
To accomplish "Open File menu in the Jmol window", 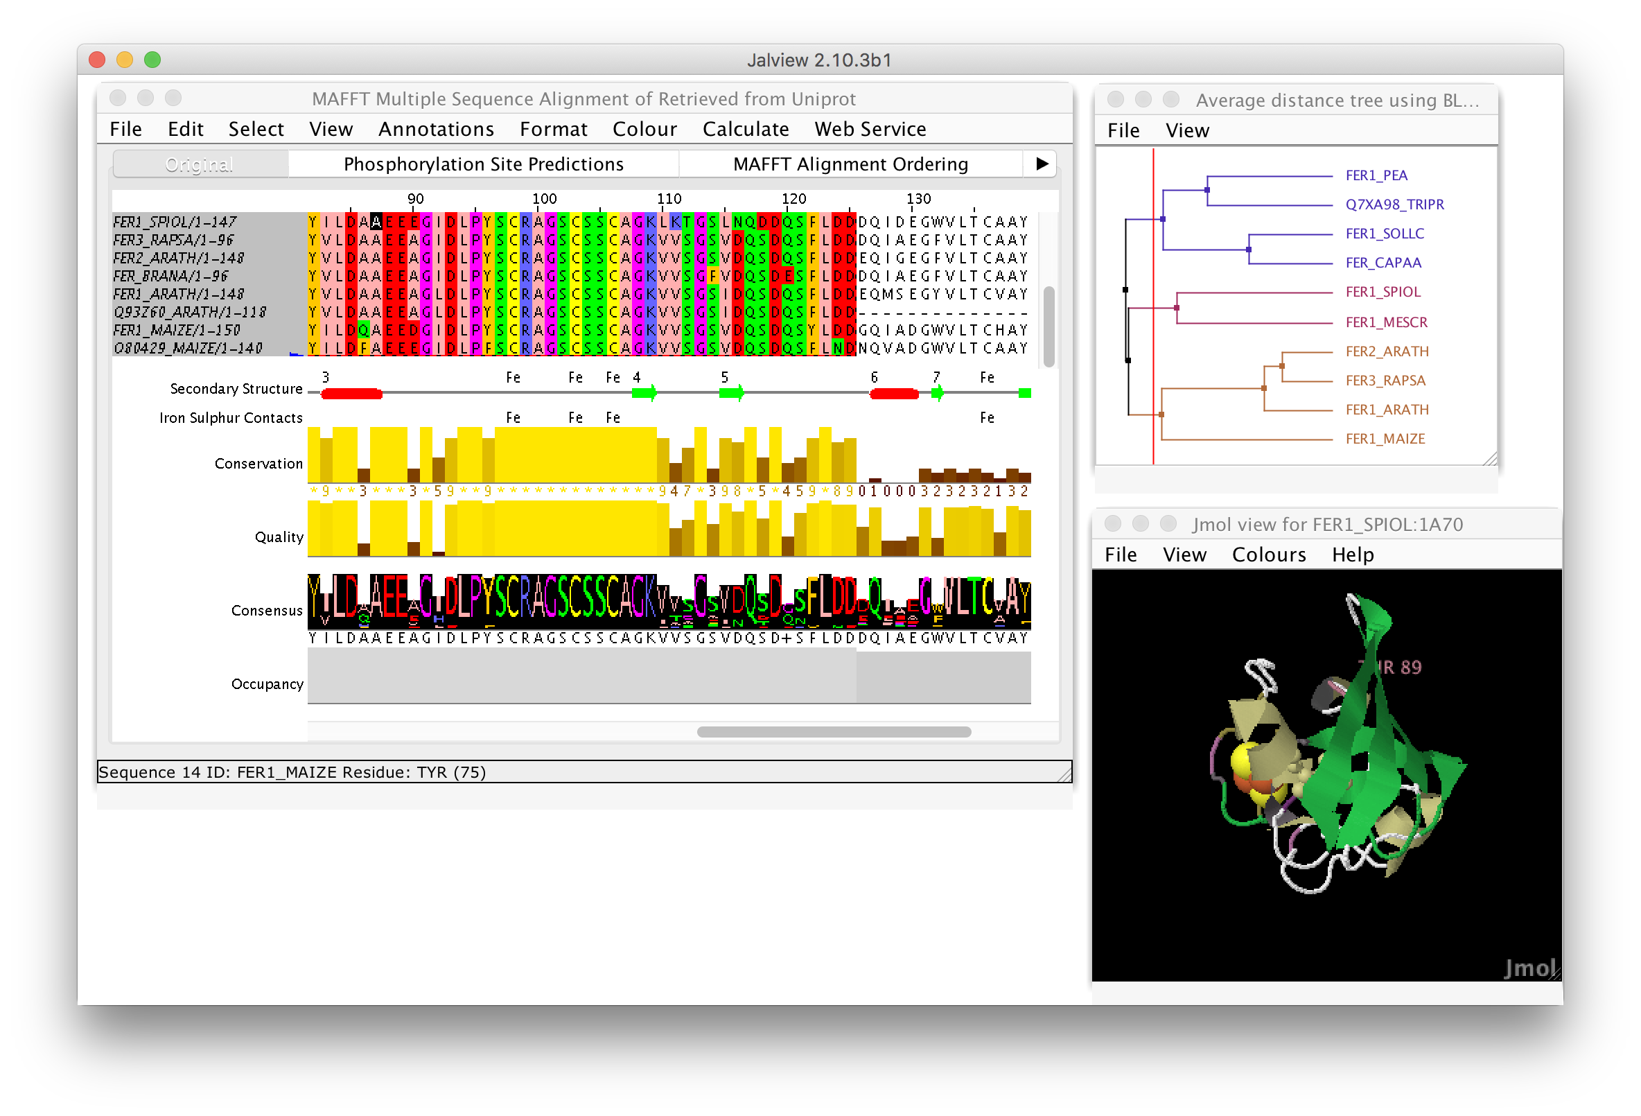I will tap(1120, 555).
